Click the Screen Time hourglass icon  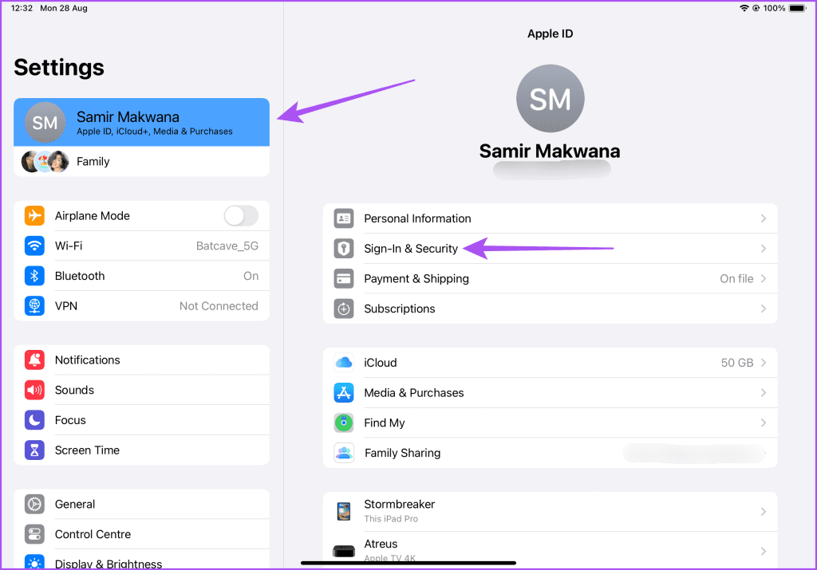click(34, 450)
